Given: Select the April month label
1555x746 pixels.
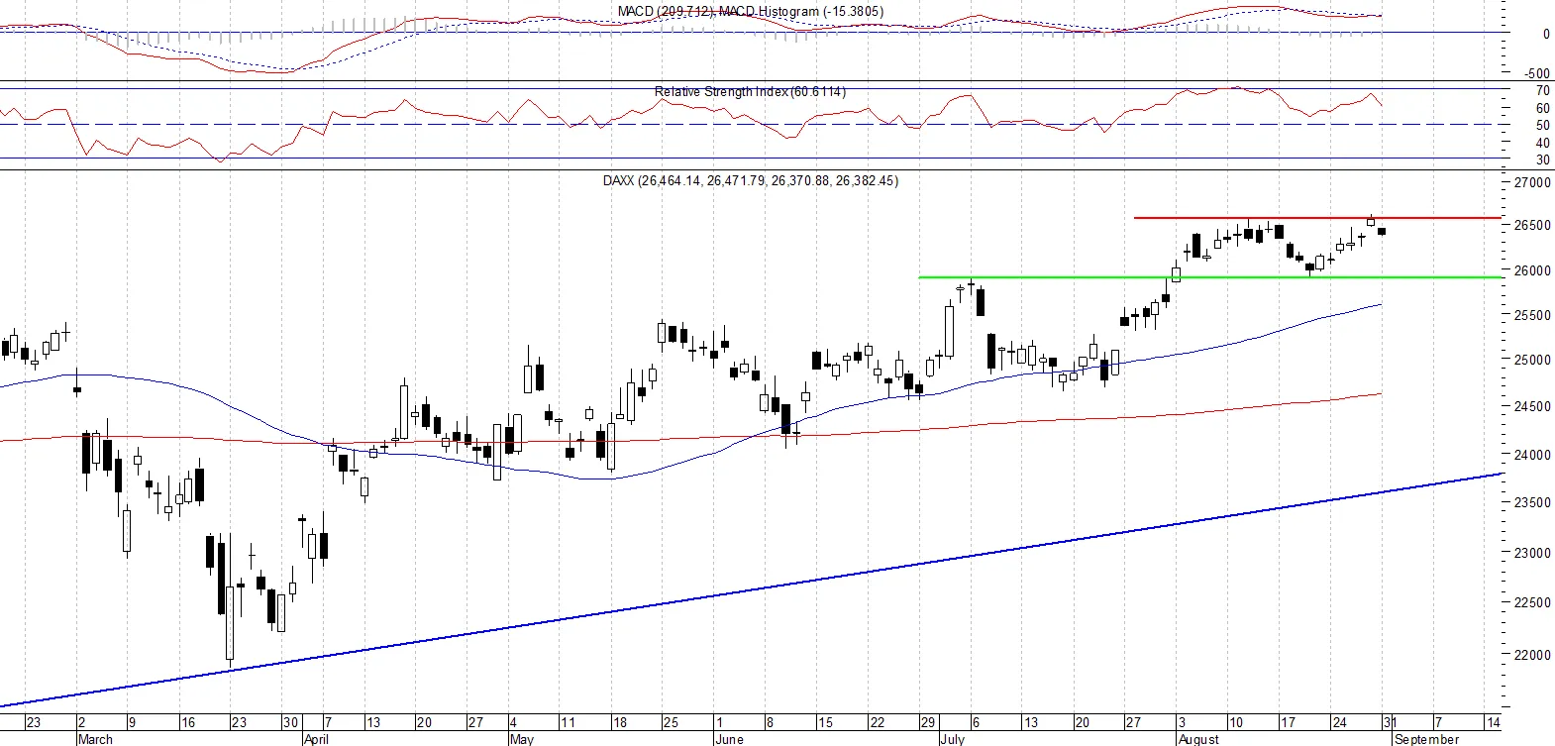Looking at the screenshot, I should tap(316, 739).
